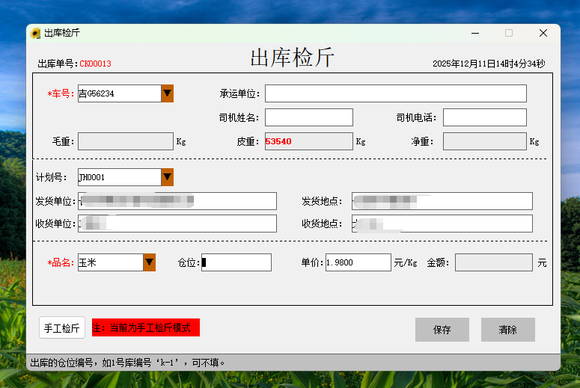The height and width of the screenshot is (388, 580).
Task: Focus the 司机姓名 input field
Action: coord(309,117)
